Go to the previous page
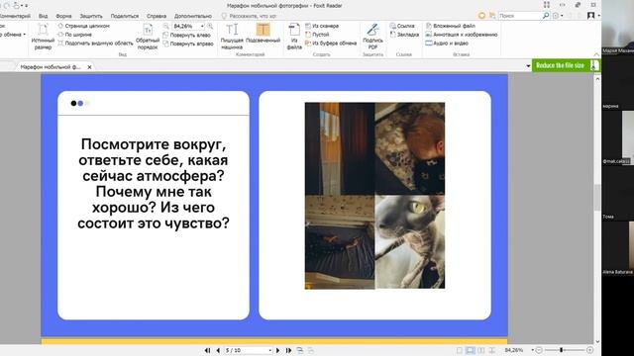Image resolution: width=634 pixels, height=356 pixels. pyautogui.click(x=218, y=350)
